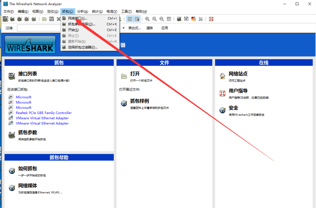Image resolution: width=316 pixels, height=208 pixels.
Task: Zoom in using the magnifier plus icon
Action: coord(147,19)
